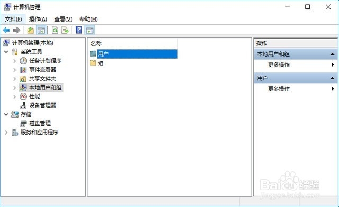Open the 文件(F) menu
Viewport: 339px width, 207px height.
(x=13, y=19)
